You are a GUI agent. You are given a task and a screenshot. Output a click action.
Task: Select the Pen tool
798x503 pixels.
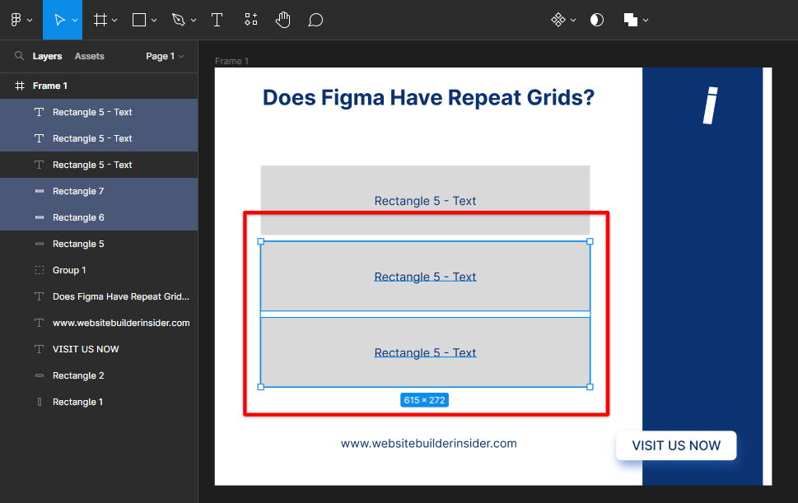179,20
